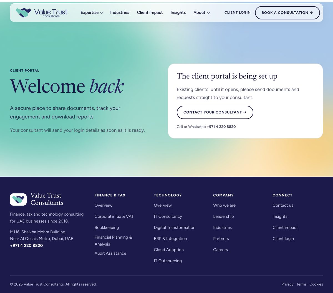Click 'Value Trust Consultants' footer brand name
The height and width of the screenshot is (293, 333).
pos(47,199)
